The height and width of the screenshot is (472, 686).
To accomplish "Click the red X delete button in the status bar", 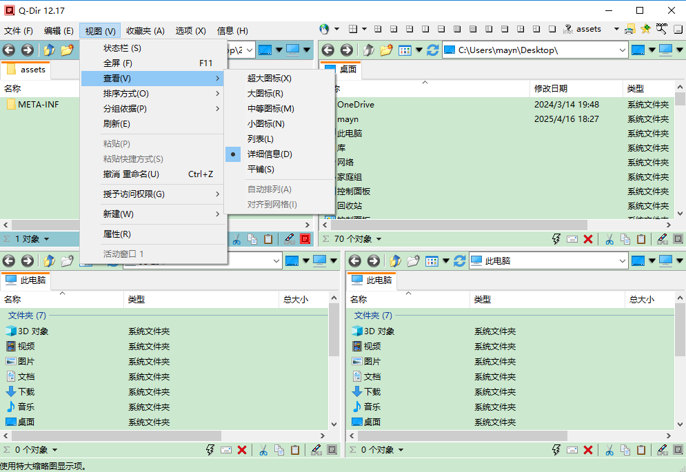I will pos(588,238).
